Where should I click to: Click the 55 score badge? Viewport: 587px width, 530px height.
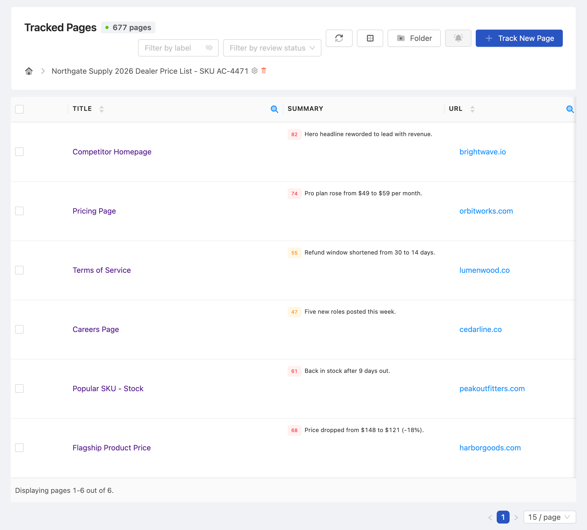tap(294, 253)
